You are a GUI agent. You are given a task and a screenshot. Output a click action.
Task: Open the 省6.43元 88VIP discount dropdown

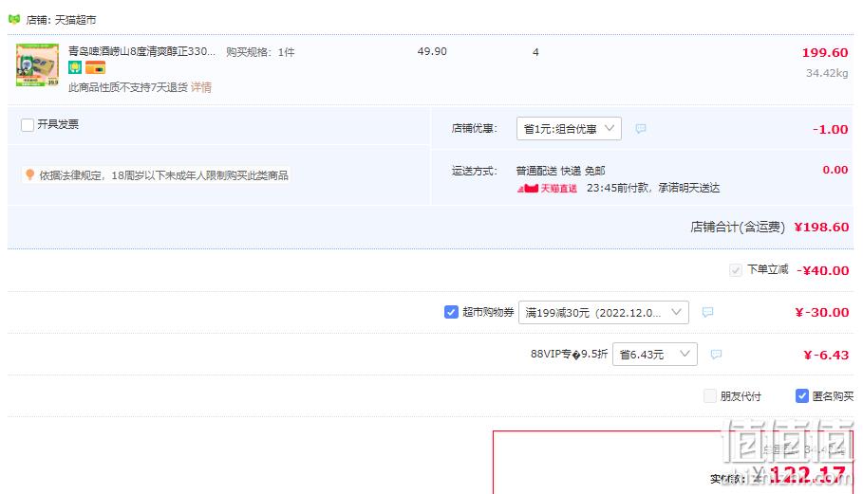(654, 354)
